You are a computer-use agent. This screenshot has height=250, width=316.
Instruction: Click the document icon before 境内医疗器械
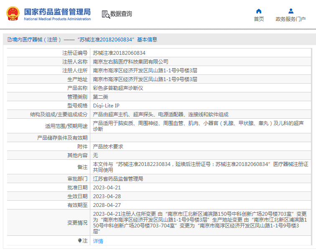pyautogui.click(x=10, y=40)
